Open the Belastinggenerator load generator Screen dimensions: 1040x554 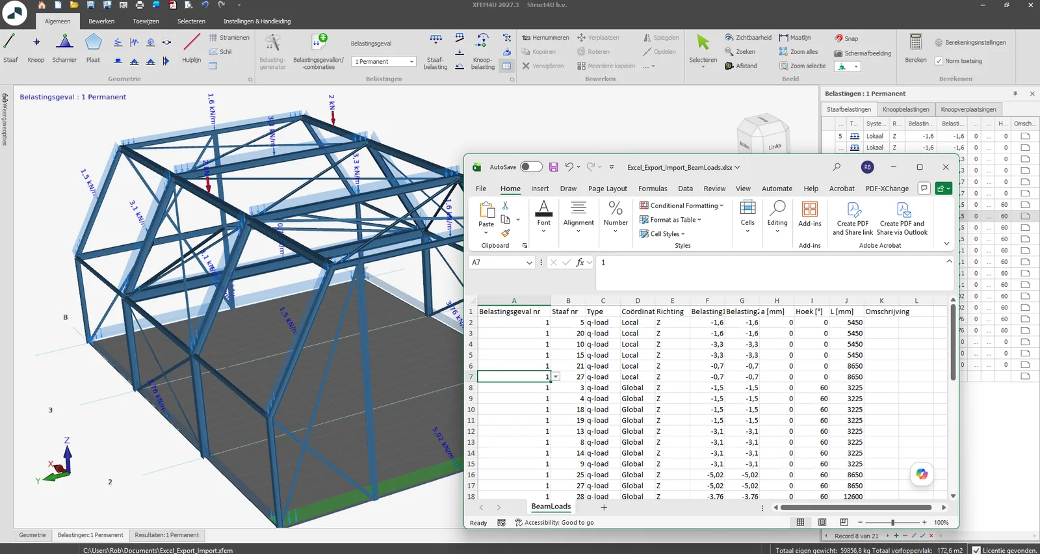tap(272, 51)
